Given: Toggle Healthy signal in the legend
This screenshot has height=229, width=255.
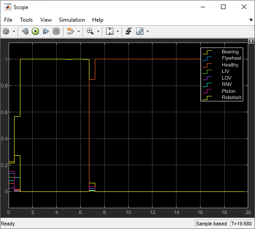Looking at the screenshot, I should 230,65.
